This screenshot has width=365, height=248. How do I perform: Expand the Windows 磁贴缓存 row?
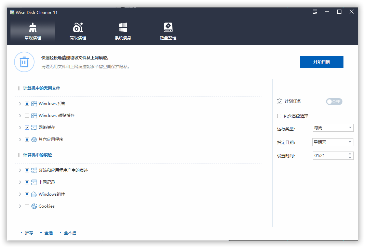click(20, 116)
